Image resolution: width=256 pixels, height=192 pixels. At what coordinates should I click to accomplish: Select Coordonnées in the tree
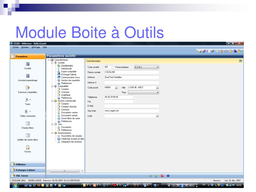pos(67,66)
